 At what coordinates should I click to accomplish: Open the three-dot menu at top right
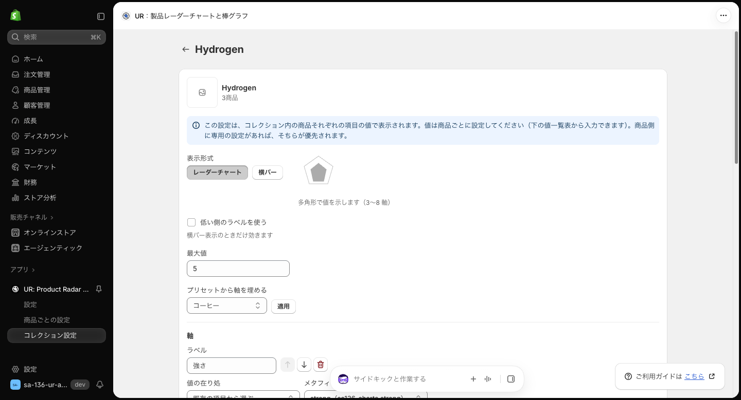pos(724,15)
